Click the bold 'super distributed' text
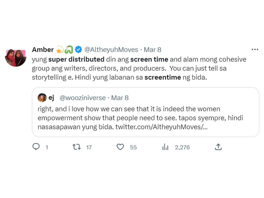Screen dimensions: 264x198 pyautogui.click(x=76, y=59)
